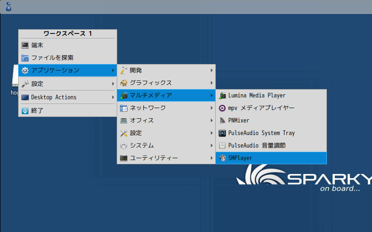
Task: Expand ユーティリティー submenu arrow
Action: (212, 158)
